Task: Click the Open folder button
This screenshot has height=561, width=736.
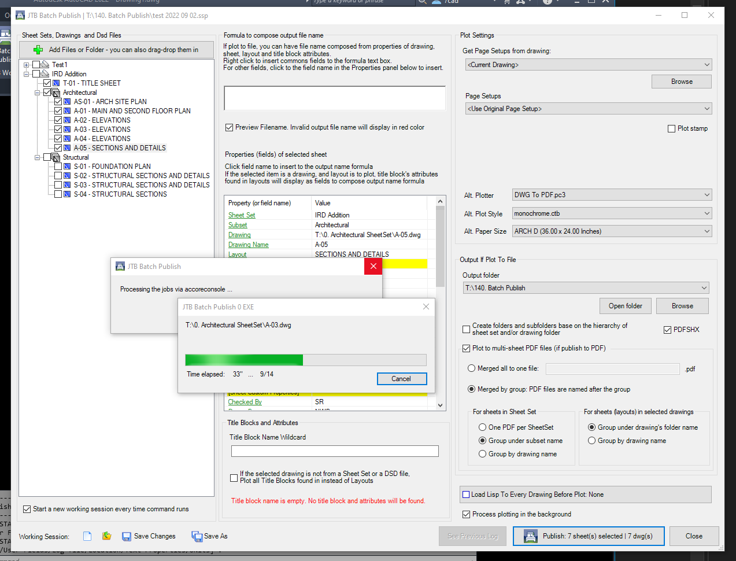Action: (x=626, y=306)
